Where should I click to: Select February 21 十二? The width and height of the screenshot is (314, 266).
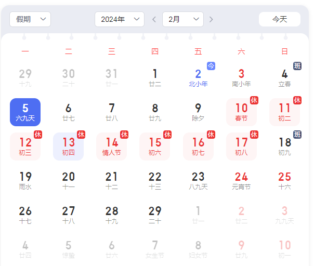click(x=112, y=181)
